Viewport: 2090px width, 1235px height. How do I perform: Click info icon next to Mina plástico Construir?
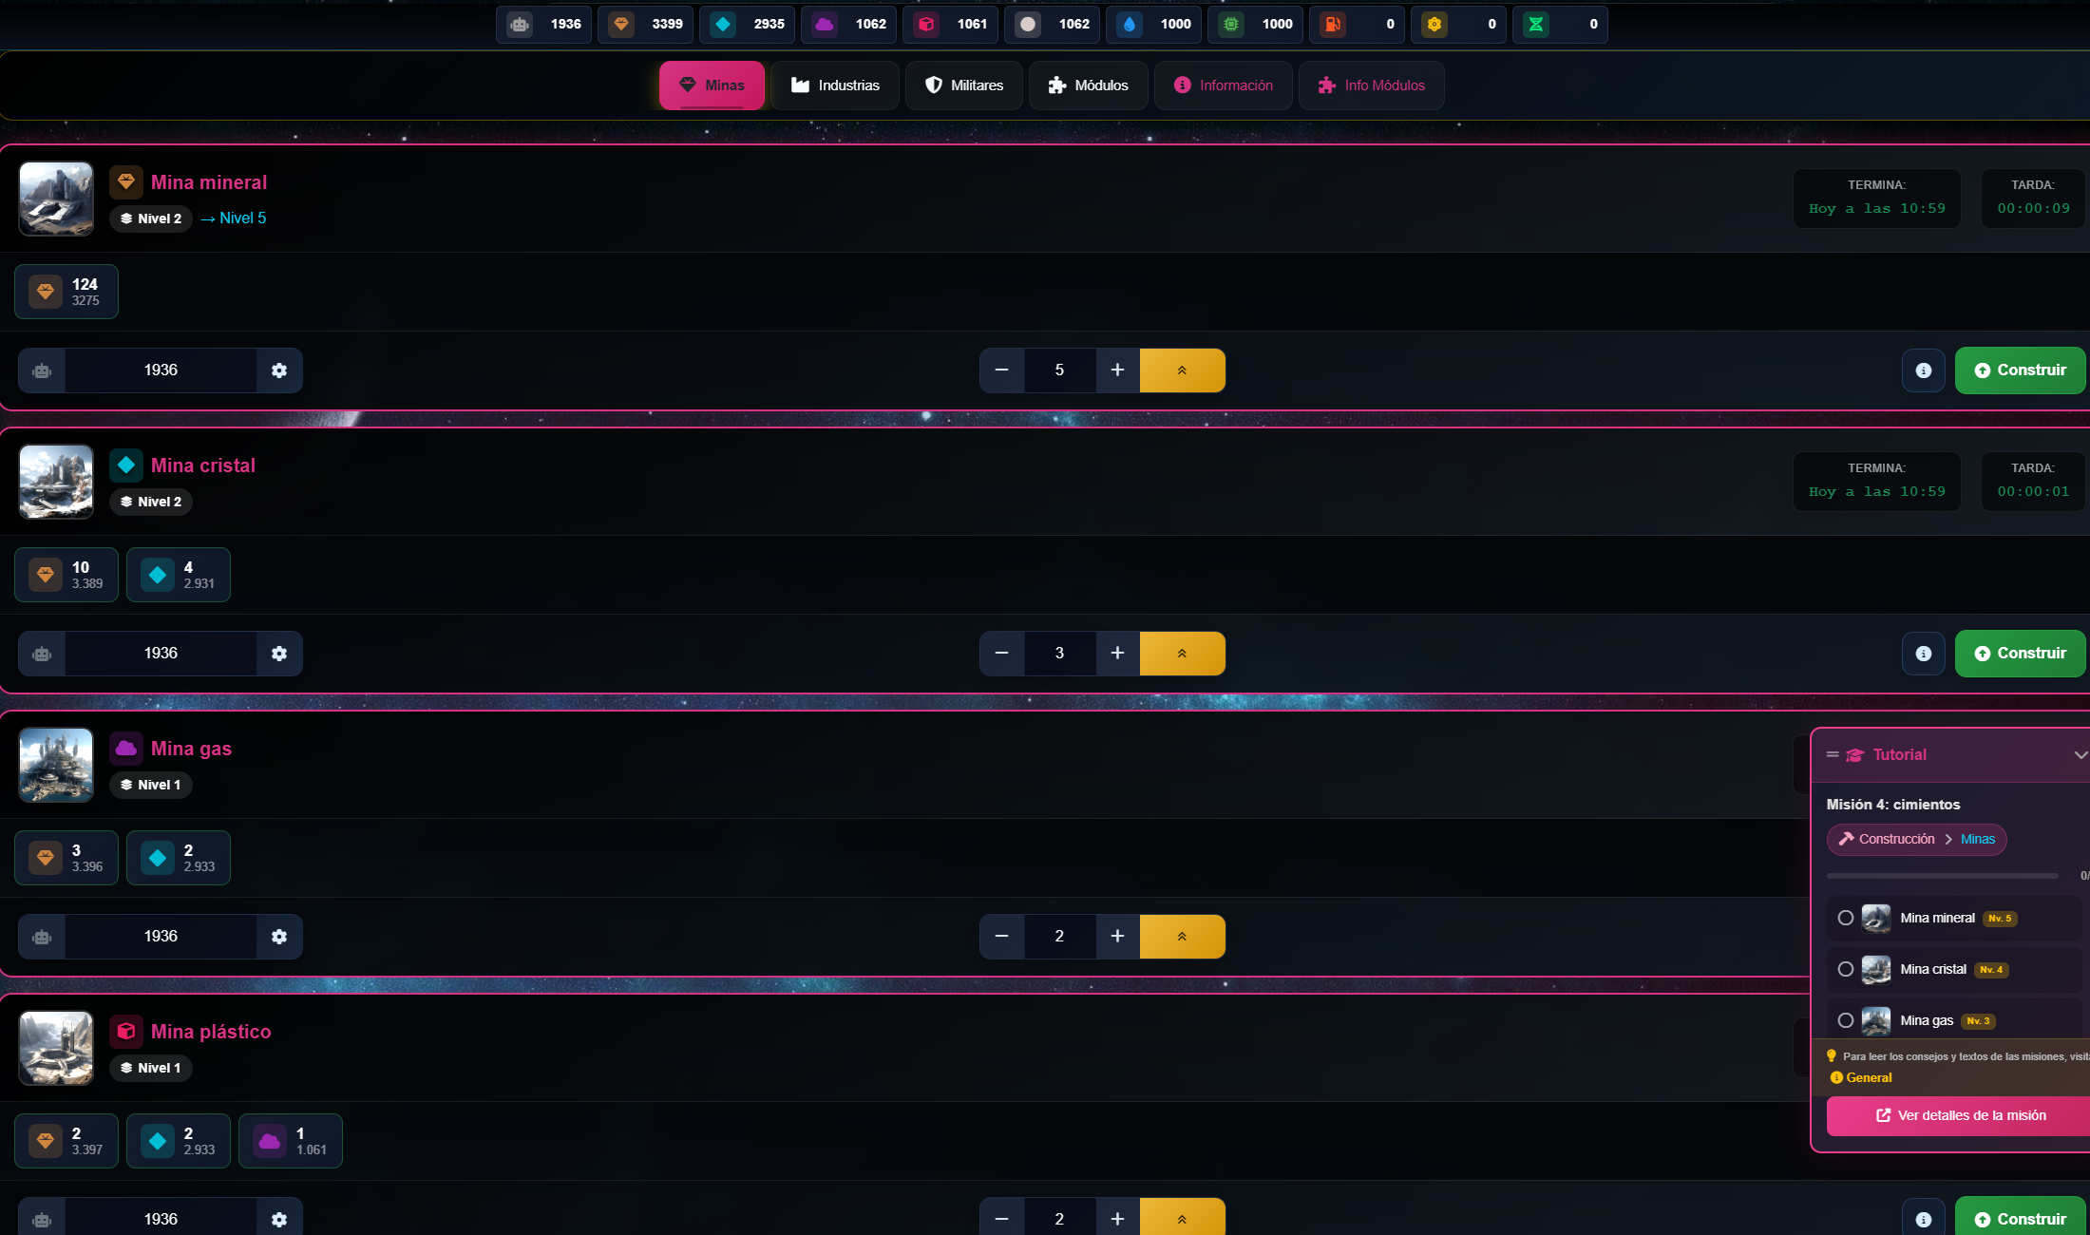pyautogui.click(x=1924, y=1219)
